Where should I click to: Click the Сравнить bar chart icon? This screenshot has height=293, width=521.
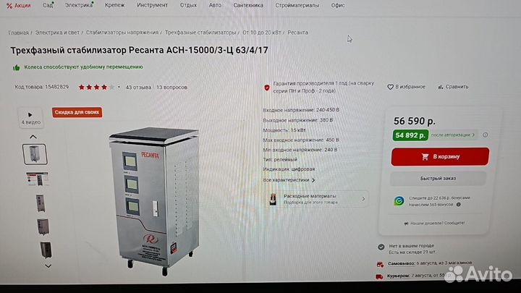(441, 87)
